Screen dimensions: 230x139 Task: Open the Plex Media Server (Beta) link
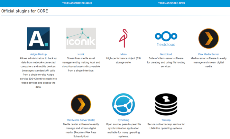tap(81, 120)
